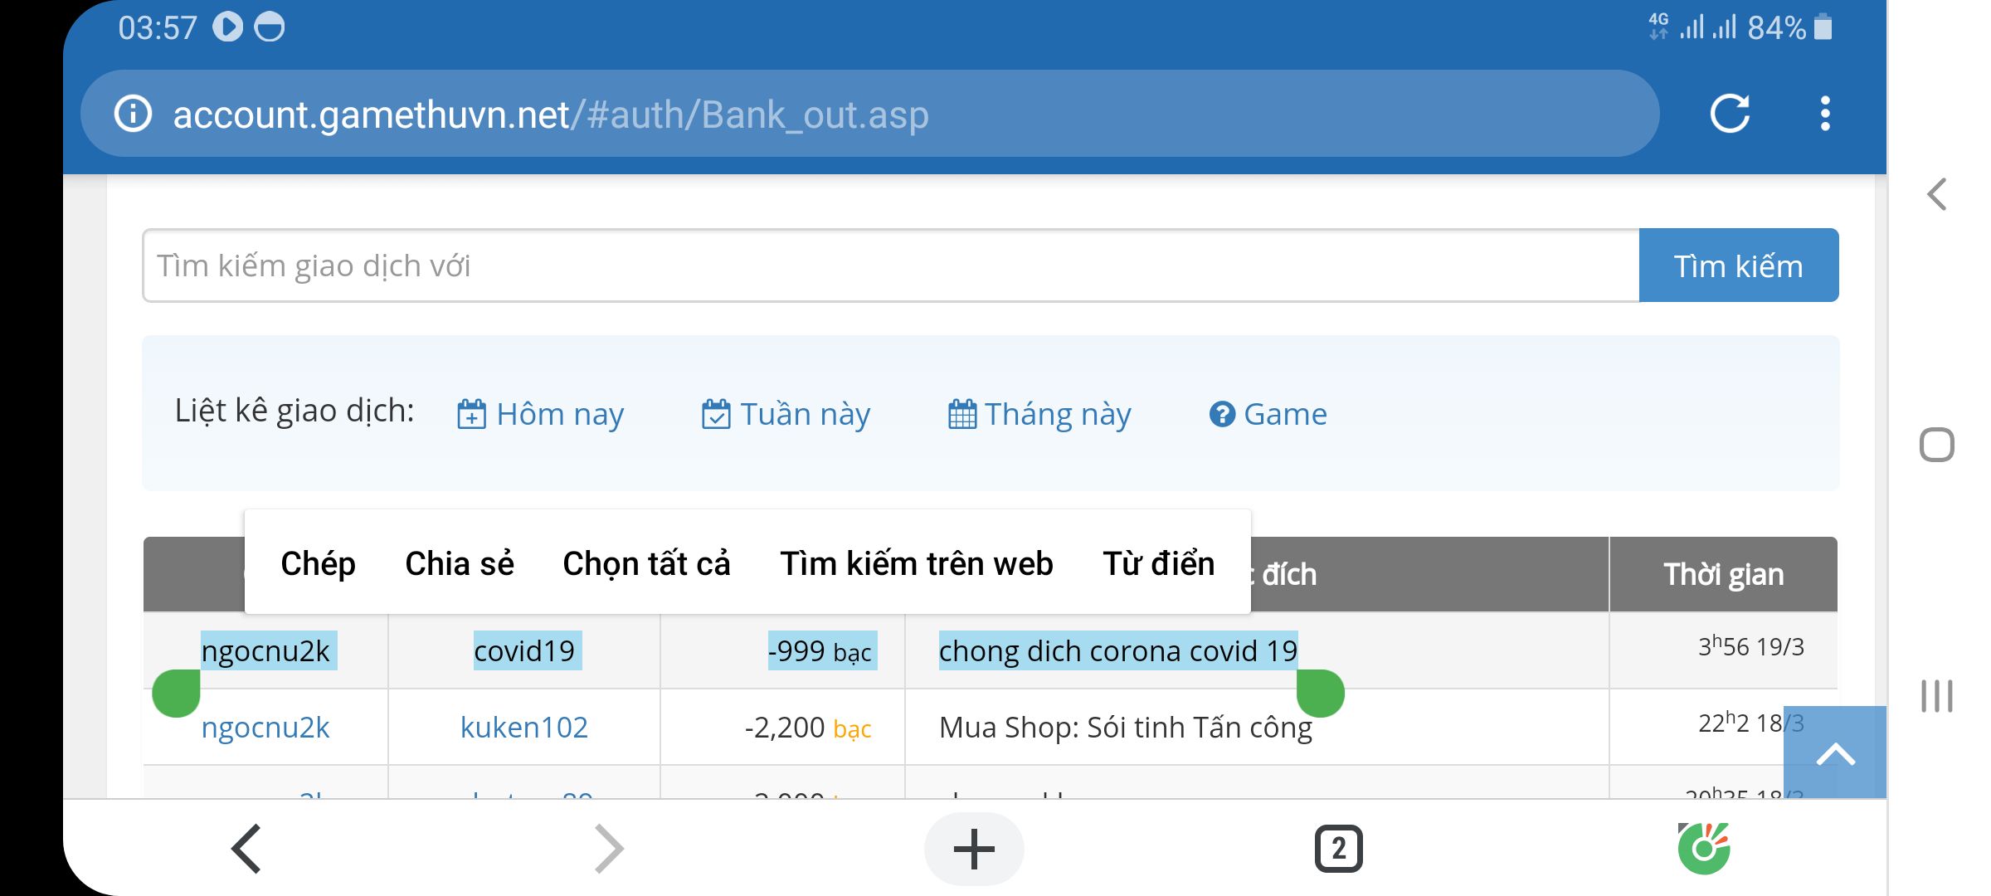Screen dimensions: 1991x896
Task: Filter transactions by Hôm nay
Action: coord(541,413)
